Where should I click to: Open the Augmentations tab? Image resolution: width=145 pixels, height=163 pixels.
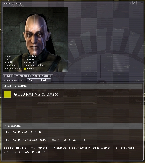[42, 76]
